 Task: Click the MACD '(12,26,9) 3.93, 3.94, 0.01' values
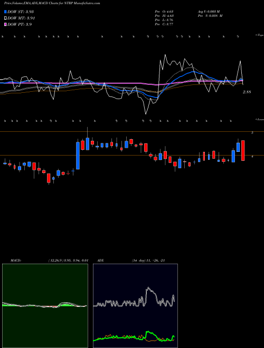pyautogui.click(x=68, y=260)
